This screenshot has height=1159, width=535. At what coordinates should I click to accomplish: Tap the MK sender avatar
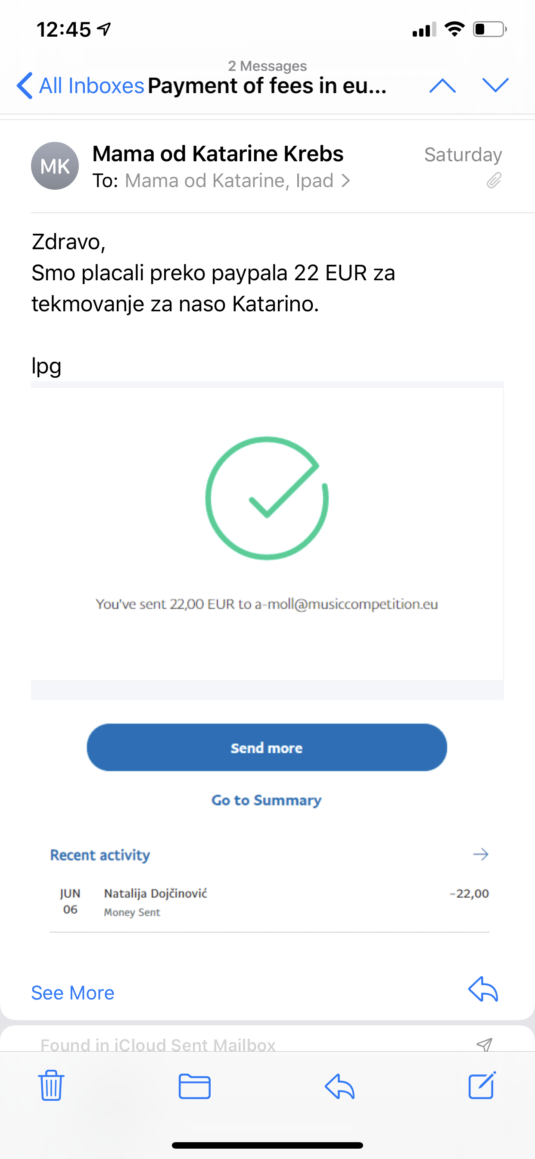[55, 166]
